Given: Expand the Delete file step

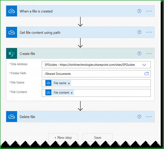Looking at the screenshot, I should click(x=80, y=117).
